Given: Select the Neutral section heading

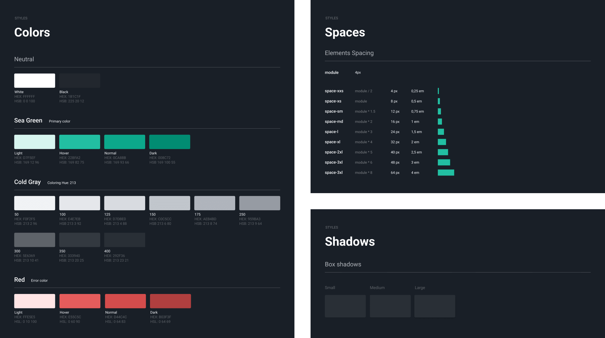Looking at the screenshot, I should (x=24, y=59).
